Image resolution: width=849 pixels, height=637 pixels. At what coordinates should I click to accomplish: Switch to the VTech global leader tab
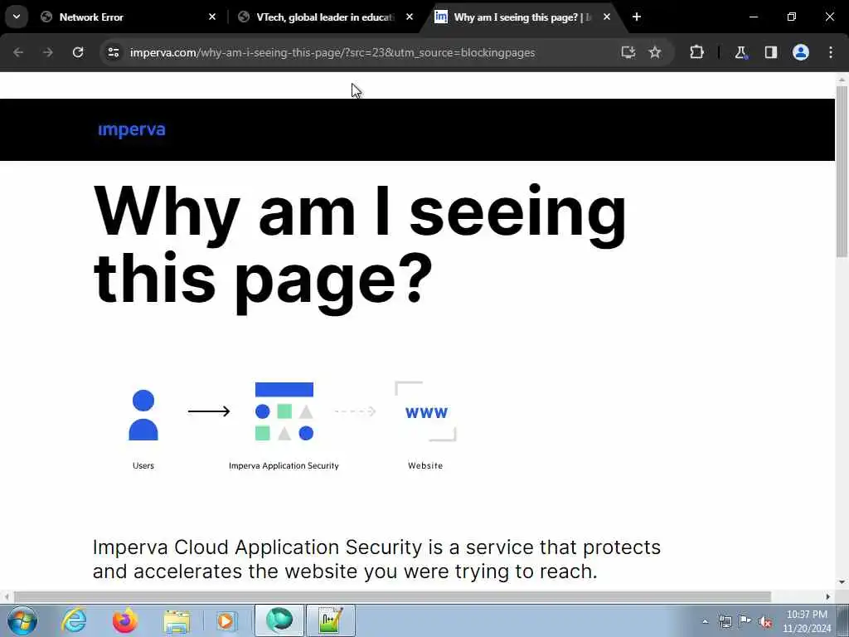point(325,17)
